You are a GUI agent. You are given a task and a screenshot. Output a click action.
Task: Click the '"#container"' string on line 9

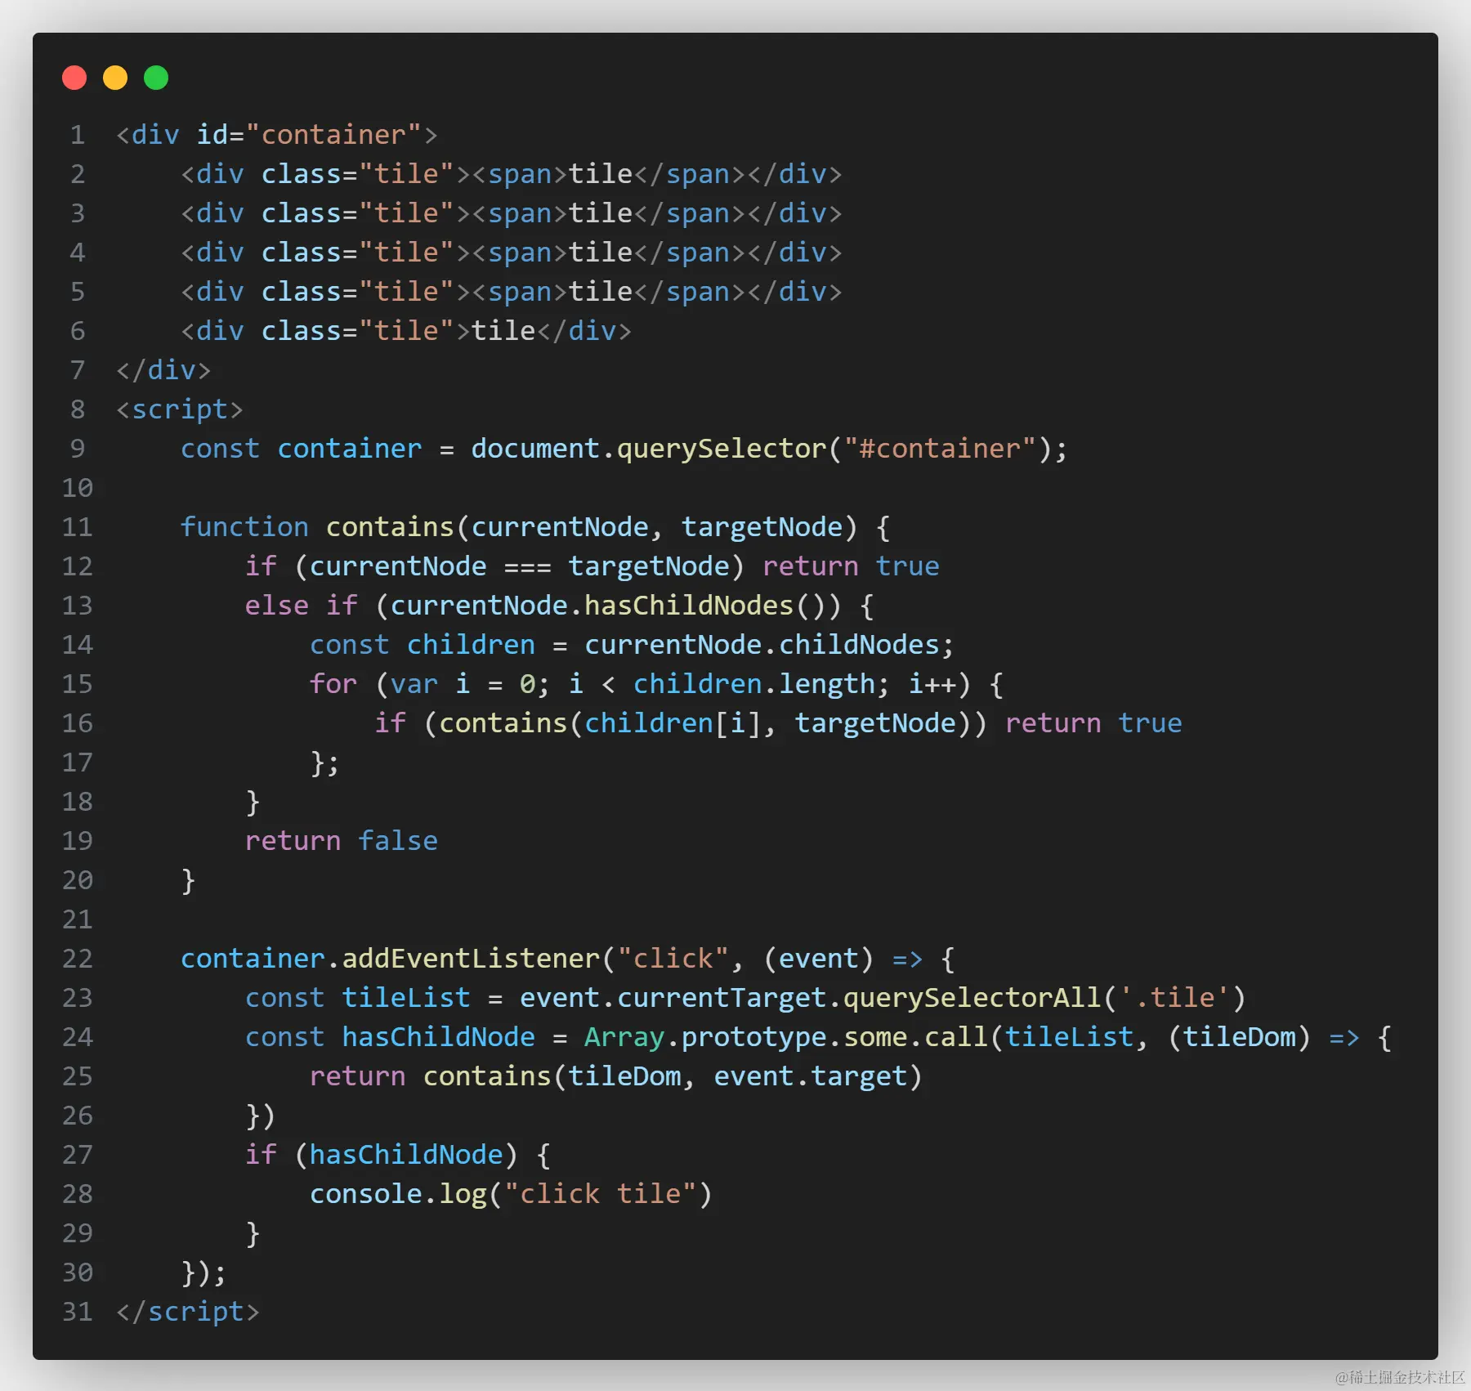(941, 449)
